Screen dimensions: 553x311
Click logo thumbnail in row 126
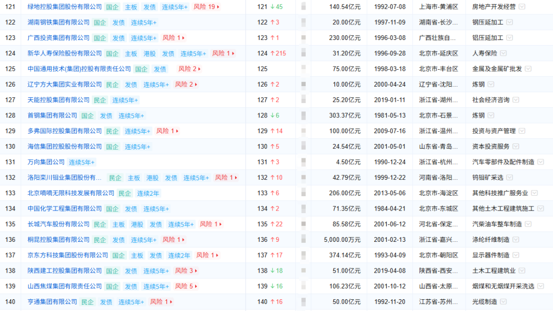[x=303, y=85]
